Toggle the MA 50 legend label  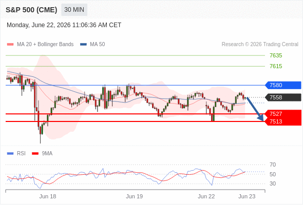98,45
